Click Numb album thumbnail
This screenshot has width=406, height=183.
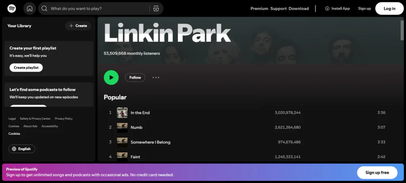122,127
